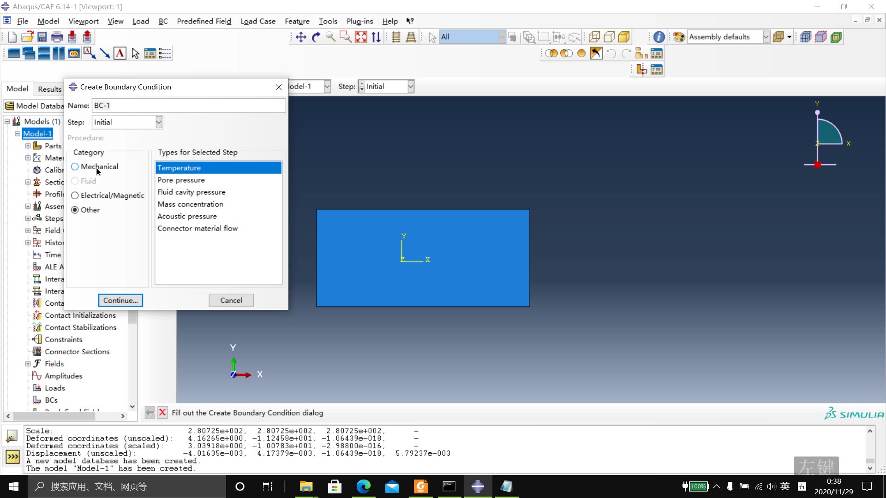Click the Auto-Fit View icon
886x498 pixels.
(x=361, y=37)
